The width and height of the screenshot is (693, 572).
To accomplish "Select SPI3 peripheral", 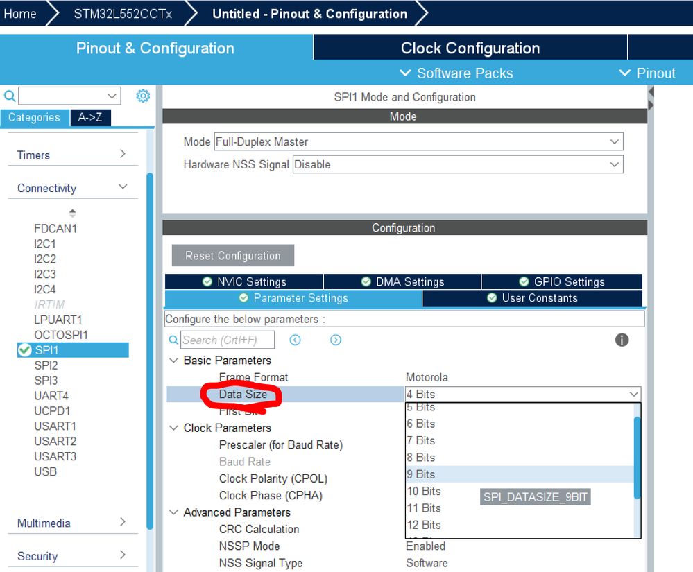I will click(x=46, y=381).
